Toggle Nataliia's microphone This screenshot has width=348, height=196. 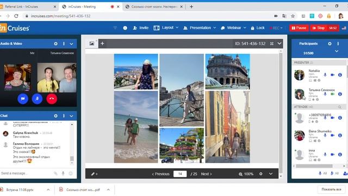point(325,75)
